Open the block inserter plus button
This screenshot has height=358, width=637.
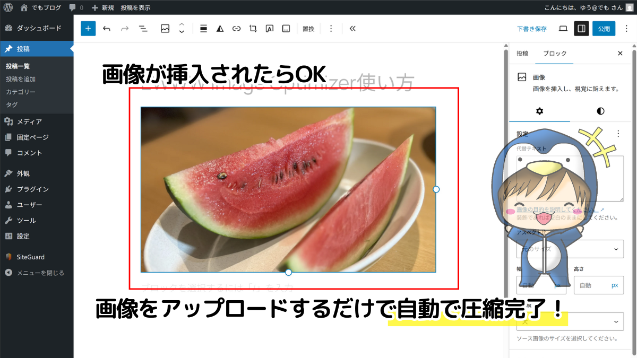(88, 29)
